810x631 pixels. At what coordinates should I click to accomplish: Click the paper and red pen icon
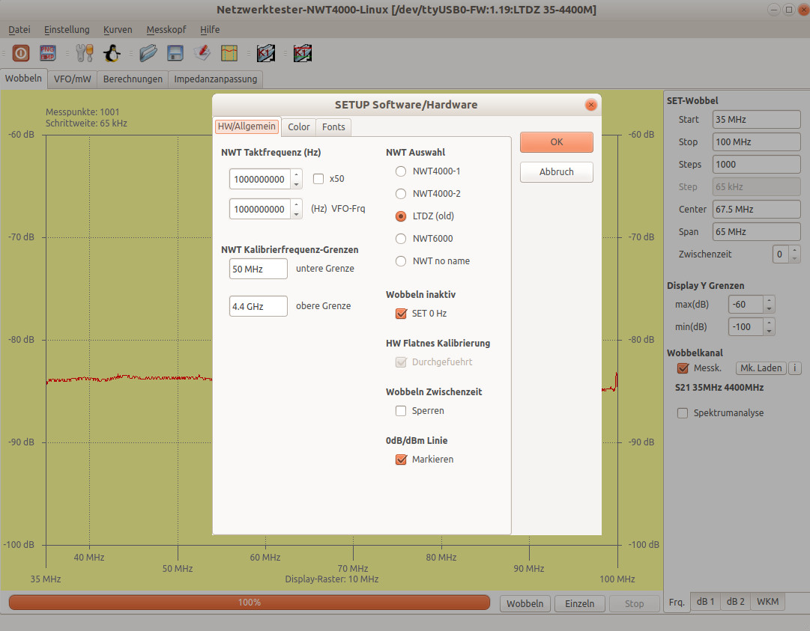[x=202, y=53]
